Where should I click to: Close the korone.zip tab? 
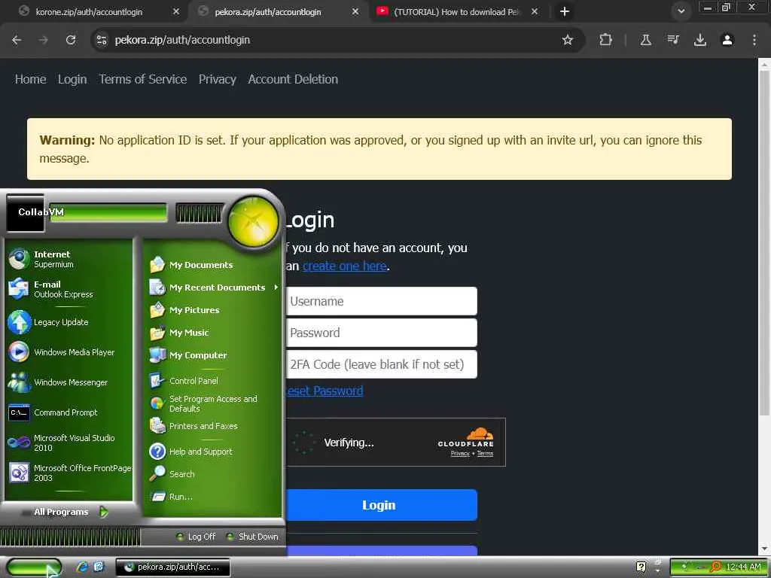tap(176, 12)
